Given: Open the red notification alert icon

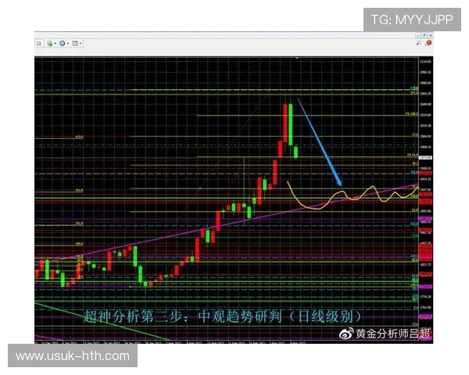Looking at the screenshot, I should [428, 43].
